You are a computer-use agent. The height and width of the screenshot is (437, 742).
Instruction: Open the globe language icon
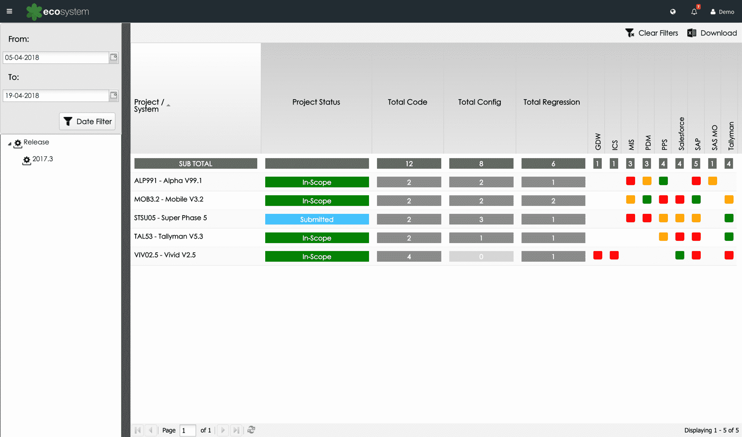(673, 12)
